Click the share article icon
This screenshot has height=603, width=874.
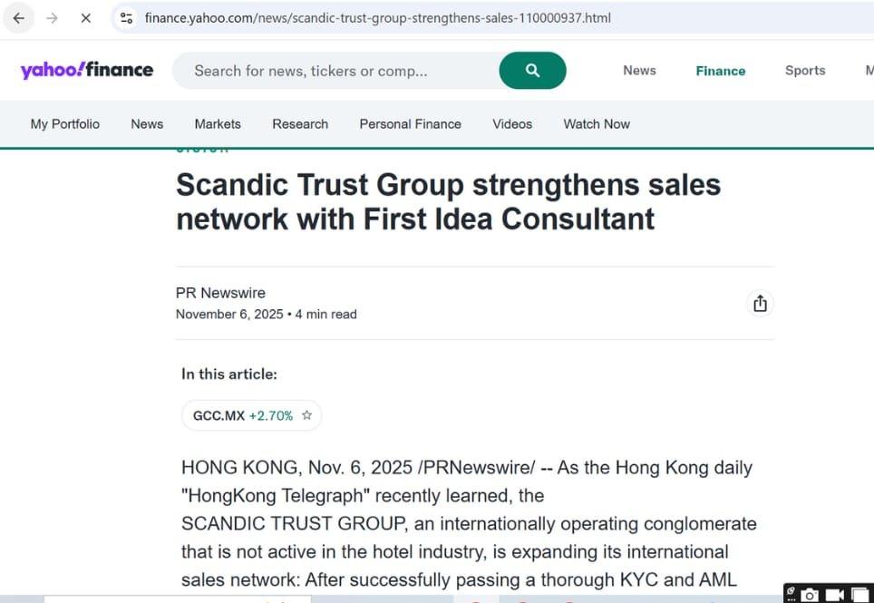click(x=760, y=304)
